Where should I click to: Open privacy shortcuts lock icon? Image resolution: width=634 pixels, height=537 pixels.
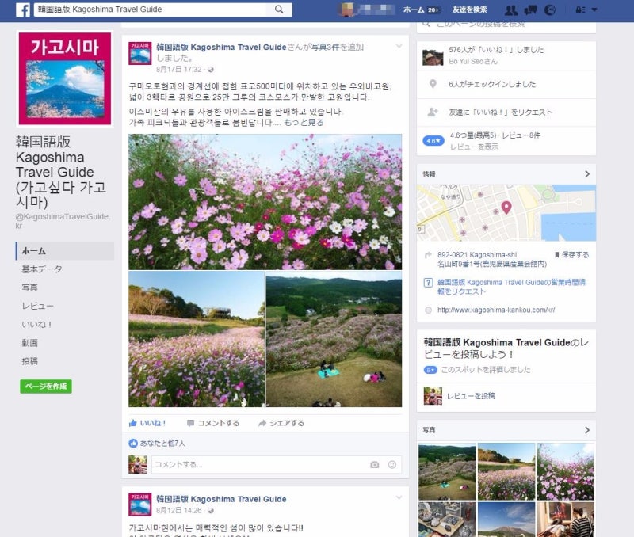point(580,10)
